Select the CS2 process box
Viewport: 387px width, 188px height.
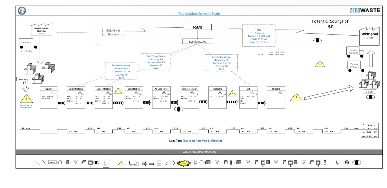tap(248, 98)
